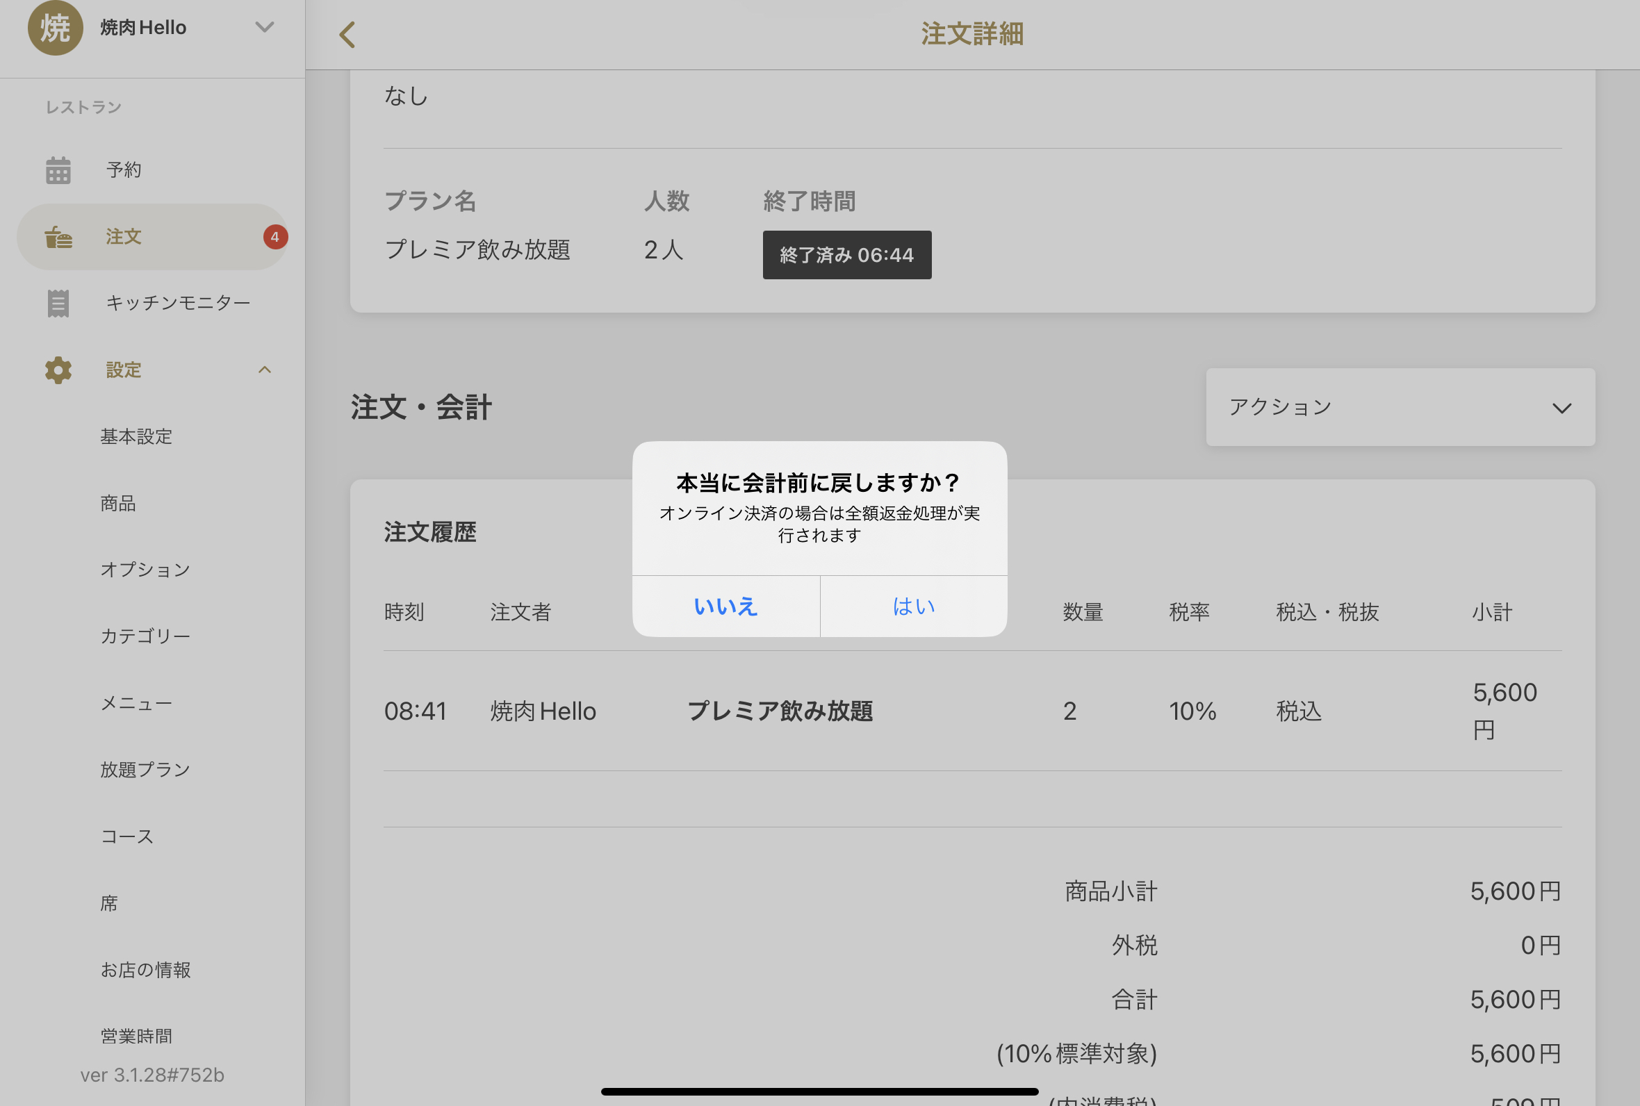Open カテゴリー from the sidebar

(145, 636)
